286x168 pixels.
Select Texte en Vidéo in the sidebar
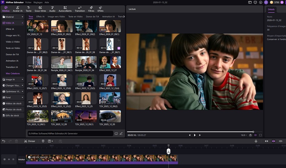(13, 48)
